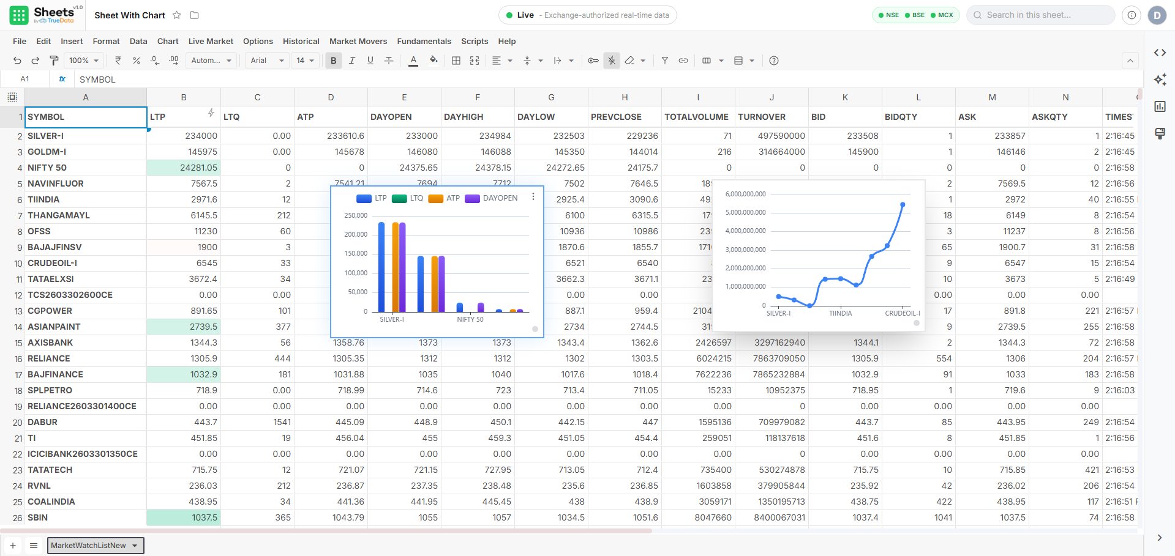Click the row layout icon
Viewport: 1175px width, 556px height.
pyautogui.click(x=738, y=61)
